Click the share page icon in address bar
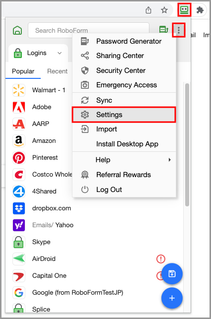 click(x=148, y=10)
